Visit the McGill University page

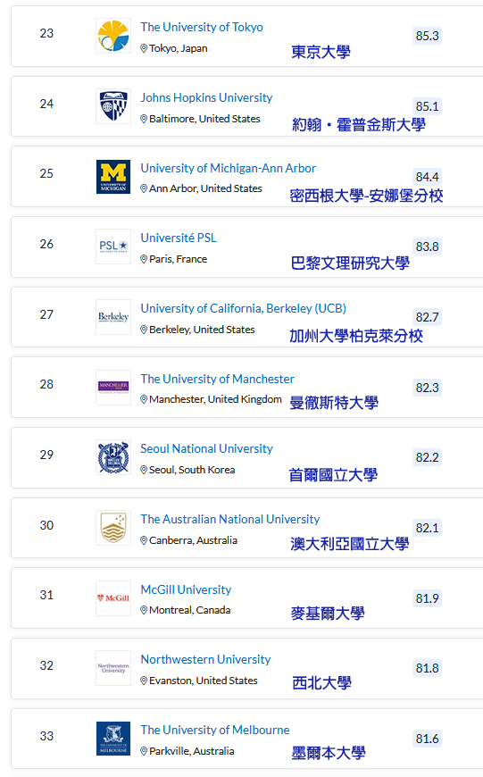point(186,589)
